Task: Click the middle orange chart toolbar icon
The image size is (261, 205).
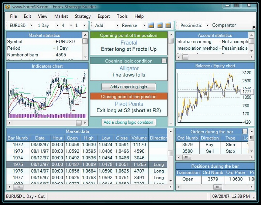Action: [x=159, y=26]
